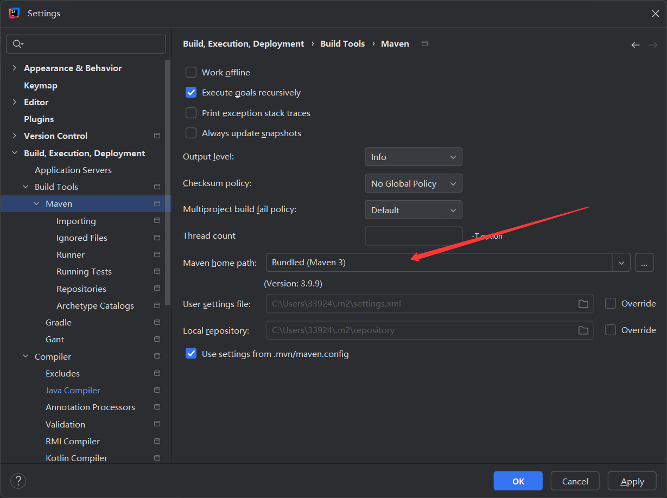Check Override for User settings file
The width and height of the screenshot is (667, 498).
pos(611,304)
